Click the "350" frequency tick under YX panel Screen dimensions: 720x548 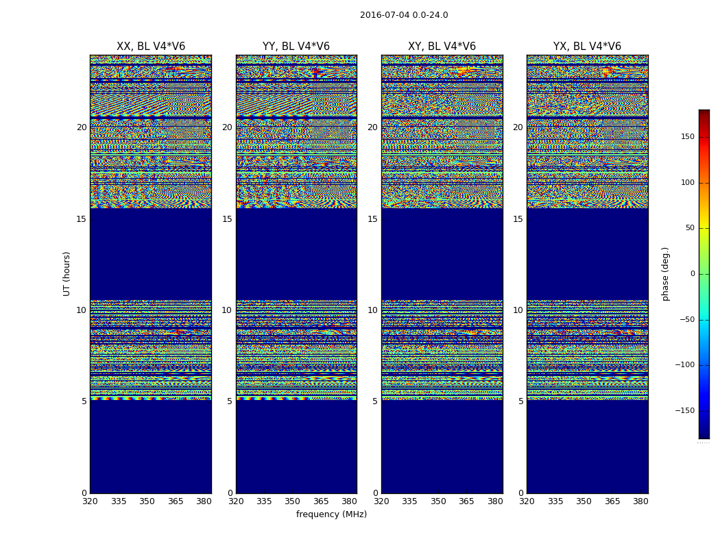point(584,501)
